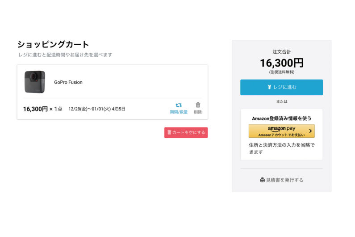The width and height of the screenshot is (355, 237).
Task: Click the ショッピングカート page heading
Action: [53, 44]
